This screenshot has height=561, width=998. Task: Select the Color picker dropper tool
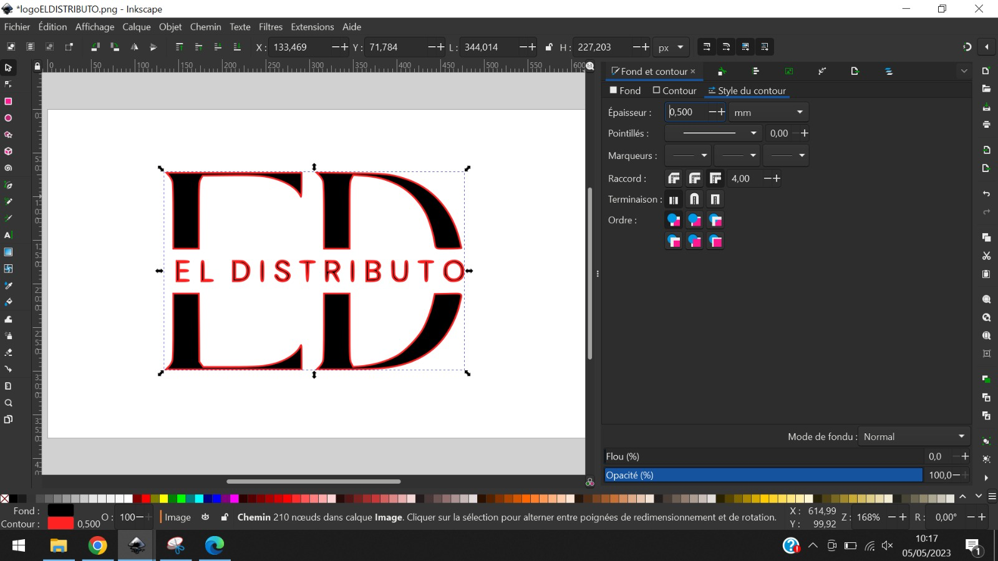(8, 285)
